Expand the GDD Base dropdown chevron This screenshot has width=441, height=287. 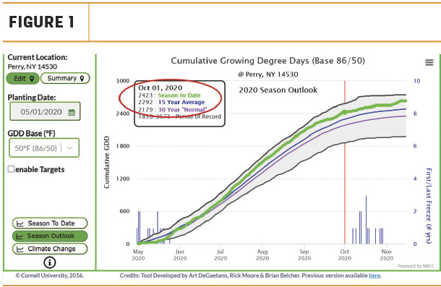(70, 148)
